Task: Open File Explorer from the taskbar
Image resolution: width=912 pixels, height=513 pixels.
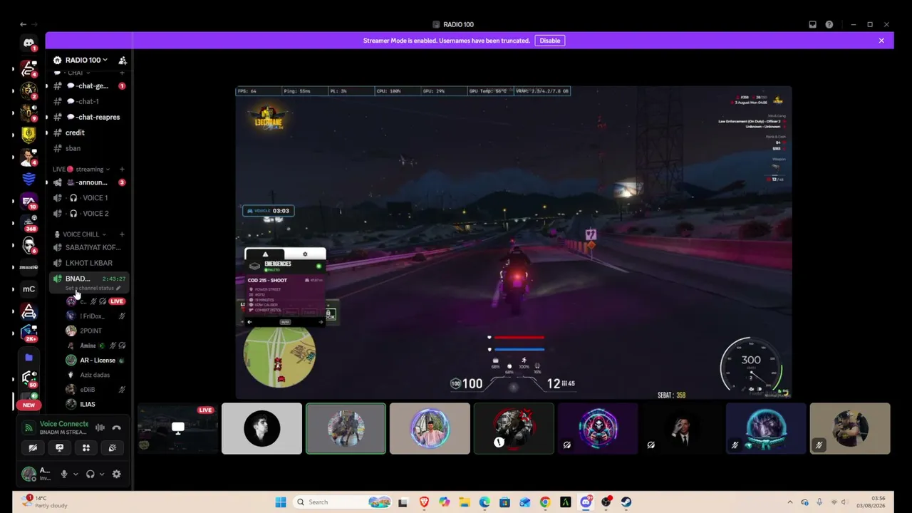Action: click(465, 502)
